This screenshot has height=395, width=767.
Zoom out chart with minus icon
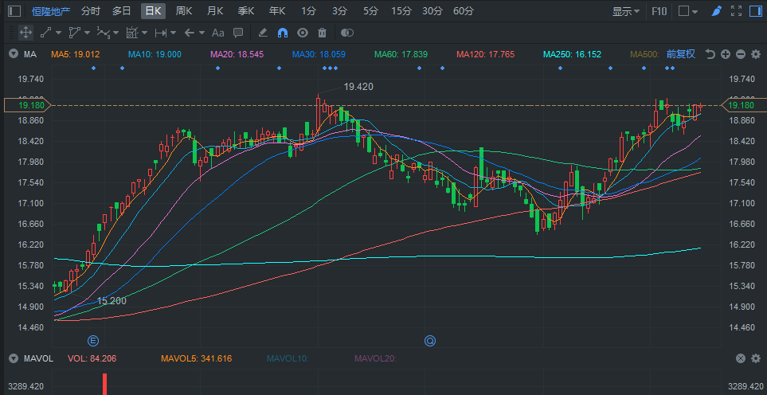click(741, 54)
